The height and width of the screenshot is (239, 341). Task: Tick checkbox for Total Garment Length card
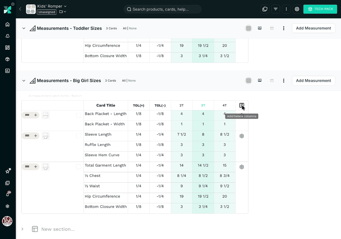(x=79, y=167)
